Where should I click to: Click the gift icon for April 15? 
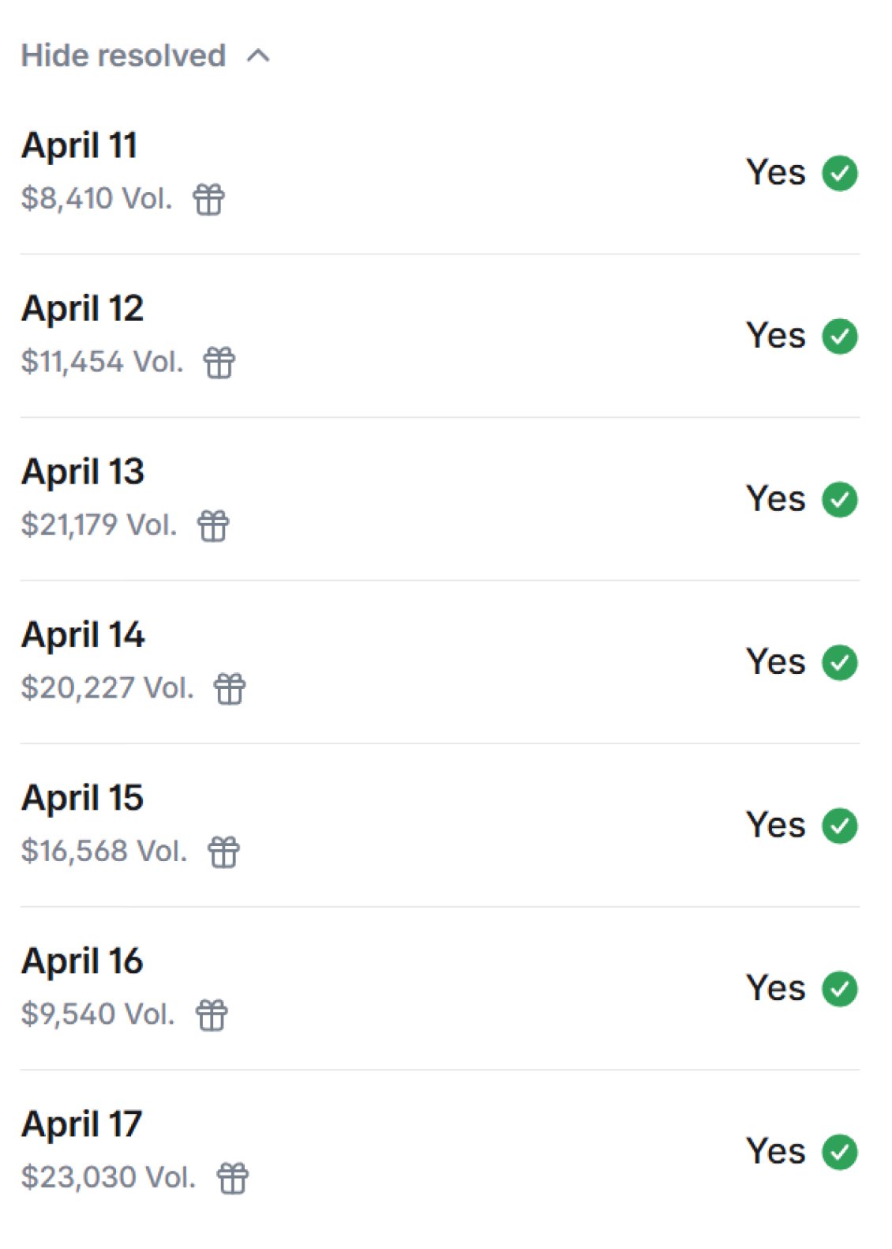(x=223, y=852)
